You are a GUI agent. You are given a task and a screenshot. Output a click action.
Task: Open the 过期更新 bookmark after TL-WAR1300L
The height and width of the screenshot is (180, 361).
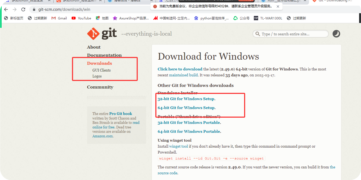[x=297, y=18]
